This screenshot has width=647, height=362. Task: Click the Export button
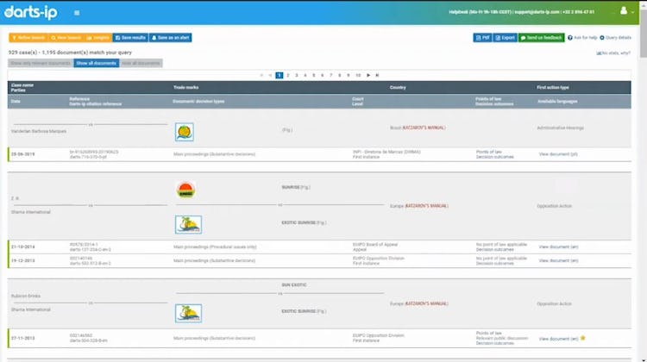coord(505,38)
